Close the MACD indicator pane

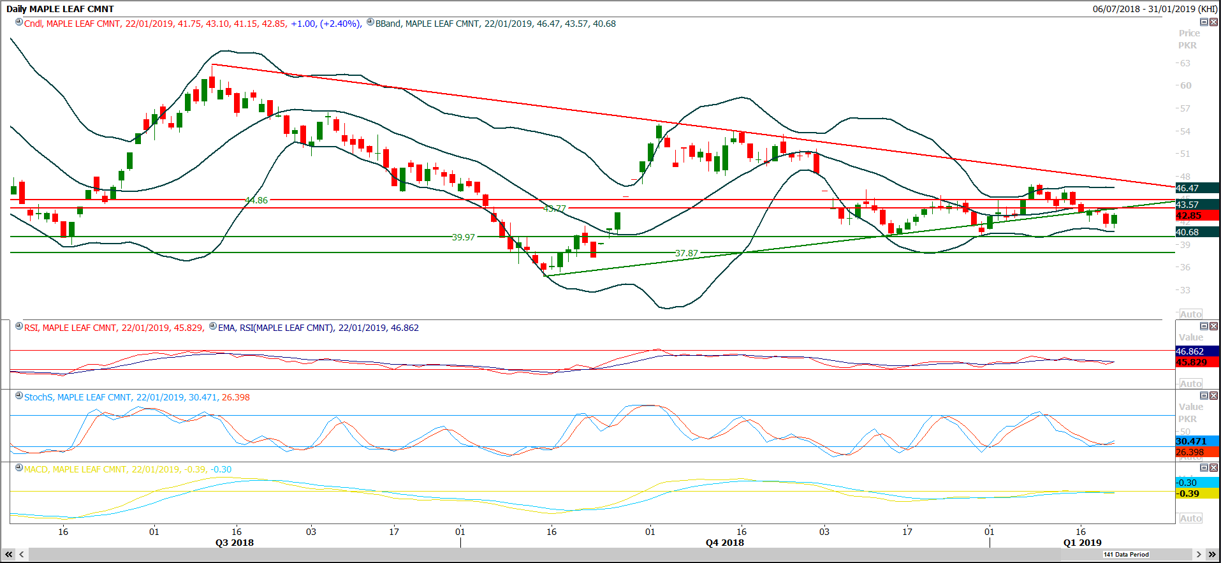point(1213,467)
